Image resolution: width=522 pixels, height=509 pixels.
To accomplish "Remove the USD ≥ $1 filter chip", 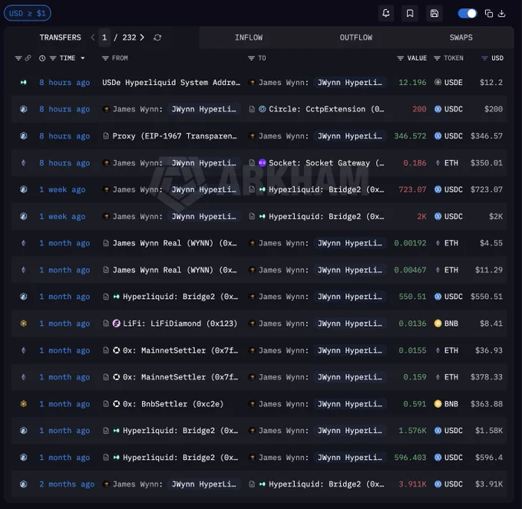I will coord(28,13).
